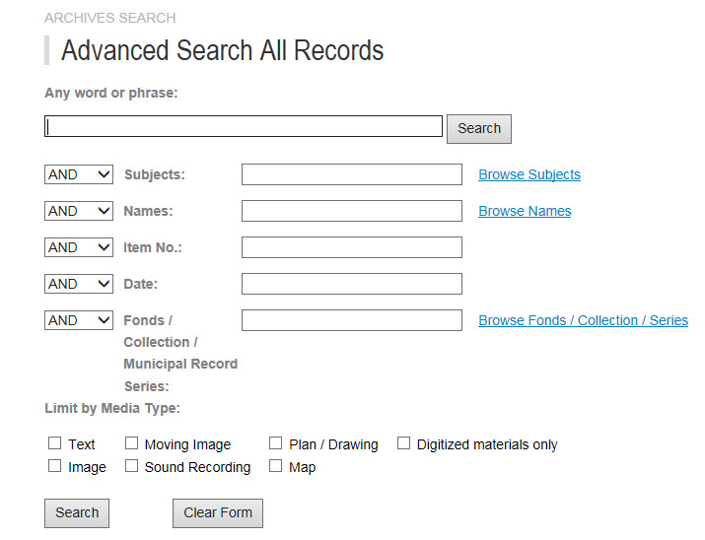Select the AND dropdown for Date

pyautogui.click(x=79, y=284)
